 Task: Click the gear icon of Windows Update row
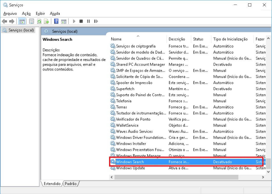pos(113,168)
